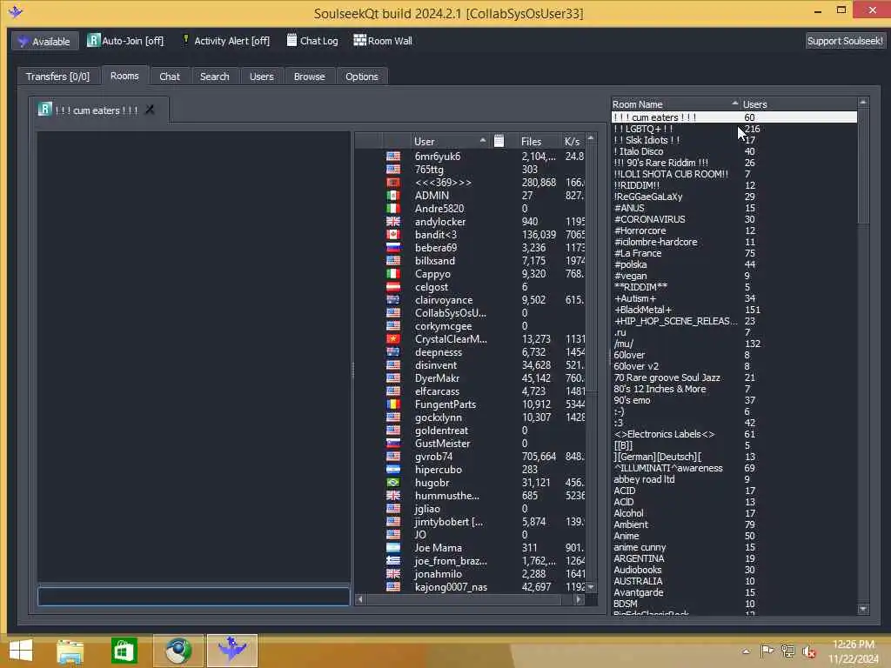Click the room icon on joined room tab

45,109
